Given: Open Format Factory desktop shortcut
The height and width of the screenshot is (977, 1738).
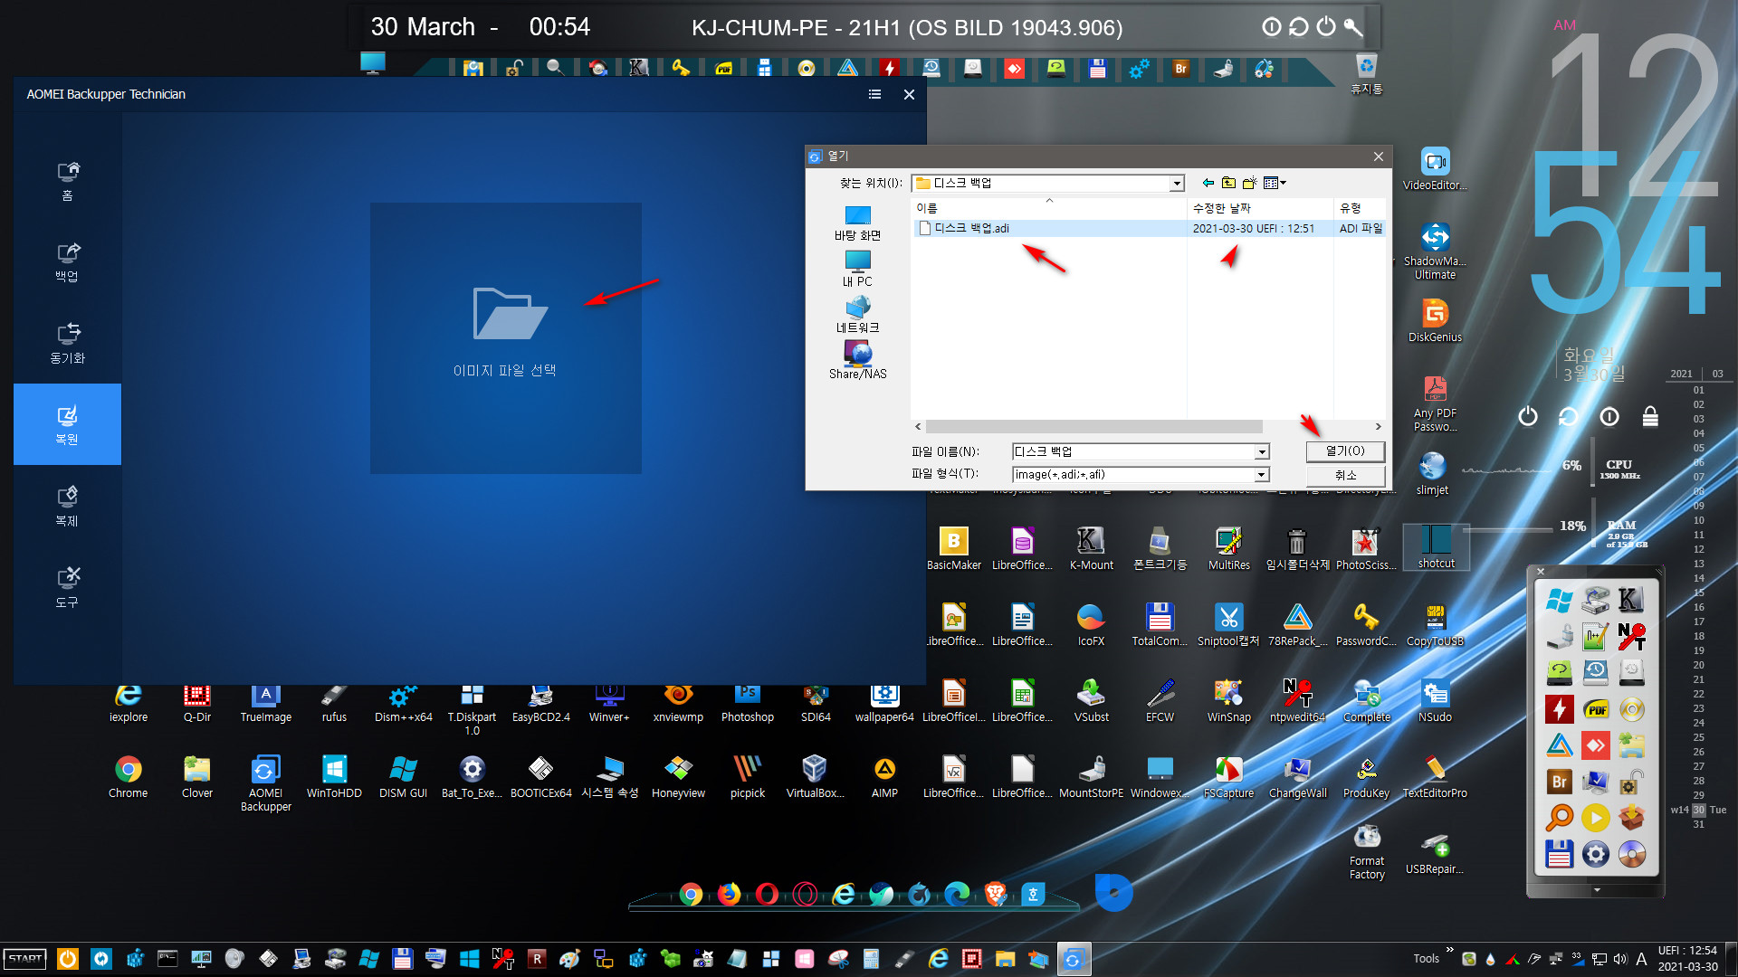Looking at the screenshot, I should pos(1366,852).
